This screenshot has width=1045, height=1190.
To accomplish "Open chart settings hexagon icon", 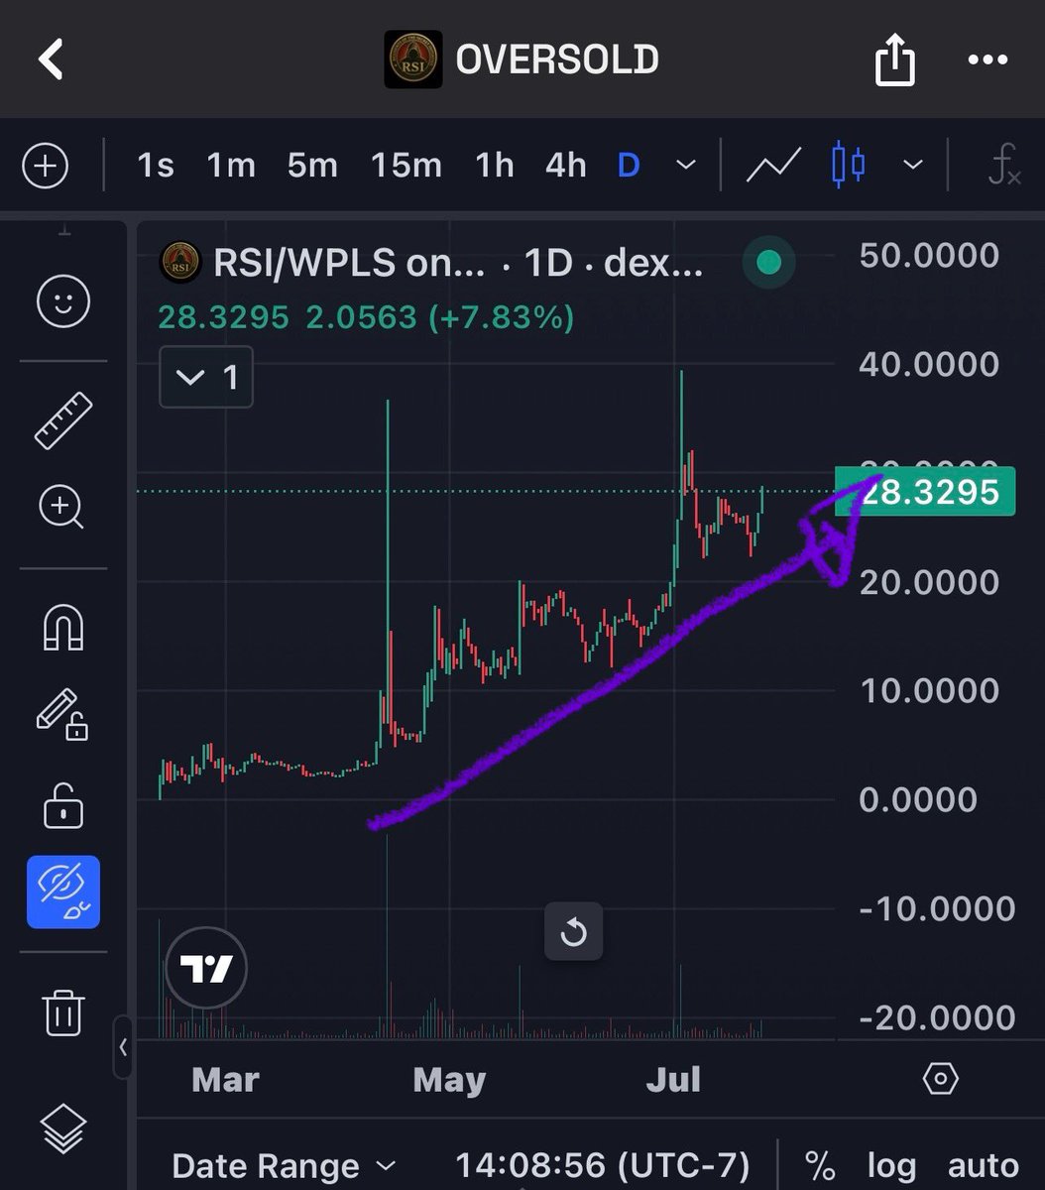I will pyautogui.click(x=940, y=1078).
